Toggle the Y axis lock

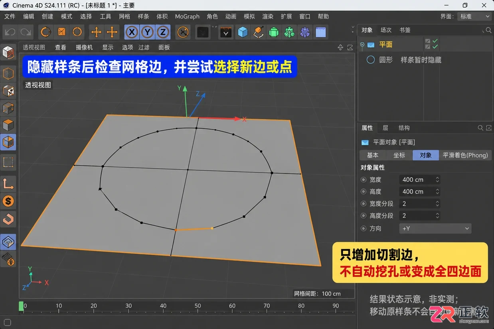pos(147,32)
